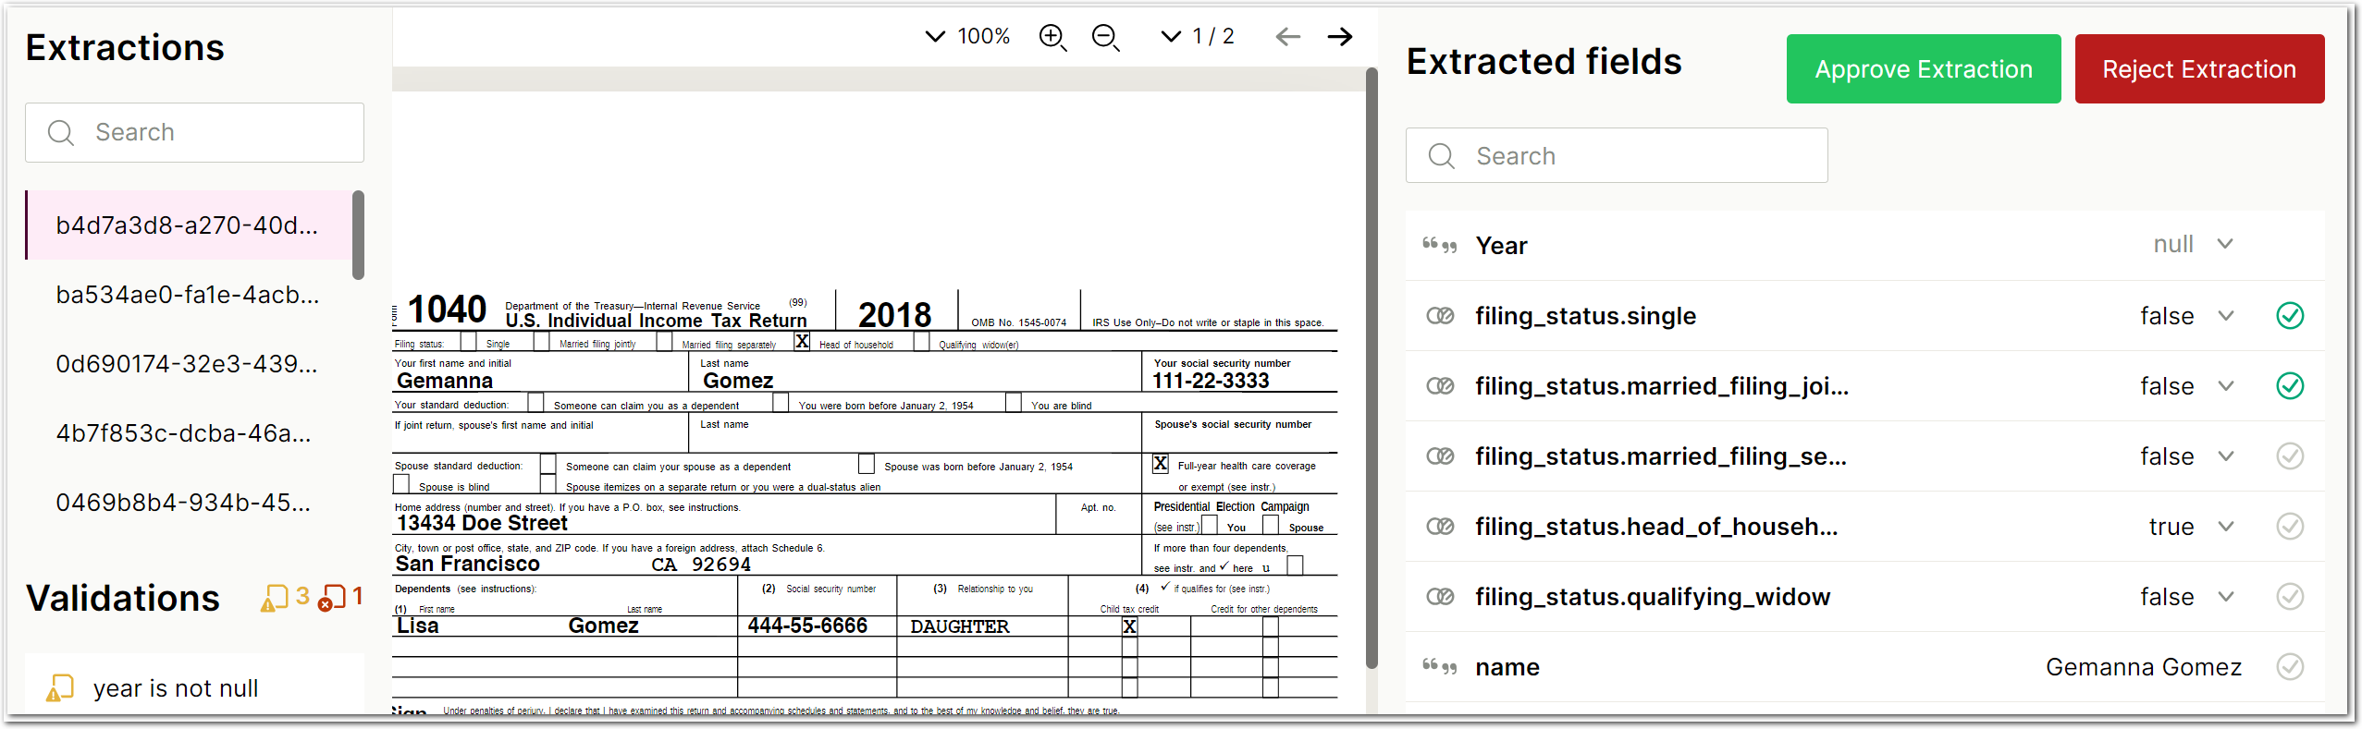Select extraction 4b7f853c-dcba-46a...
The height and width of the screenshot is (729, 2362).
click(188, 433)
